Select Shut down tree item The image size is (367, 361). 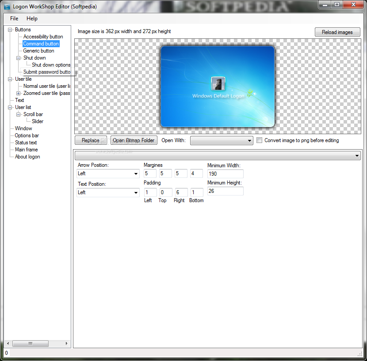click(34, 58)
